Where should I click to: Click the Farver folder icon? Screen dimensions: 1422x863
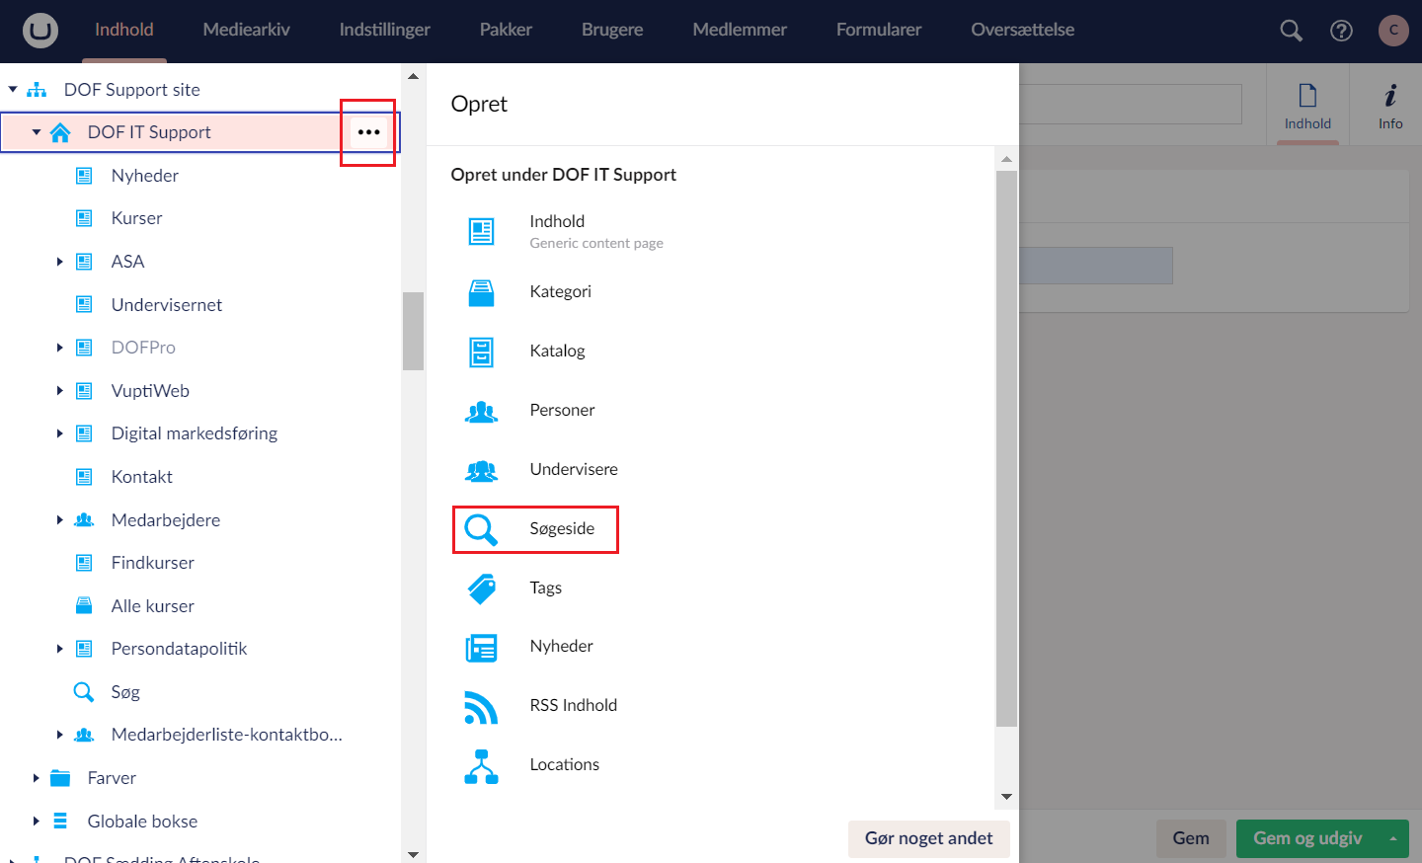click(60, 778)
